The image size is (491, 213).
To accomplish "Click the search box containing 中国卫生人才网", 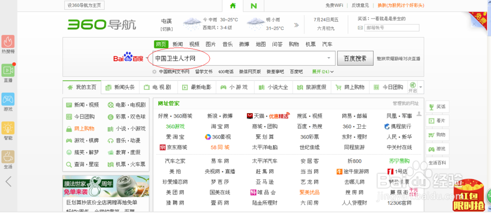I will pos(244,58).
